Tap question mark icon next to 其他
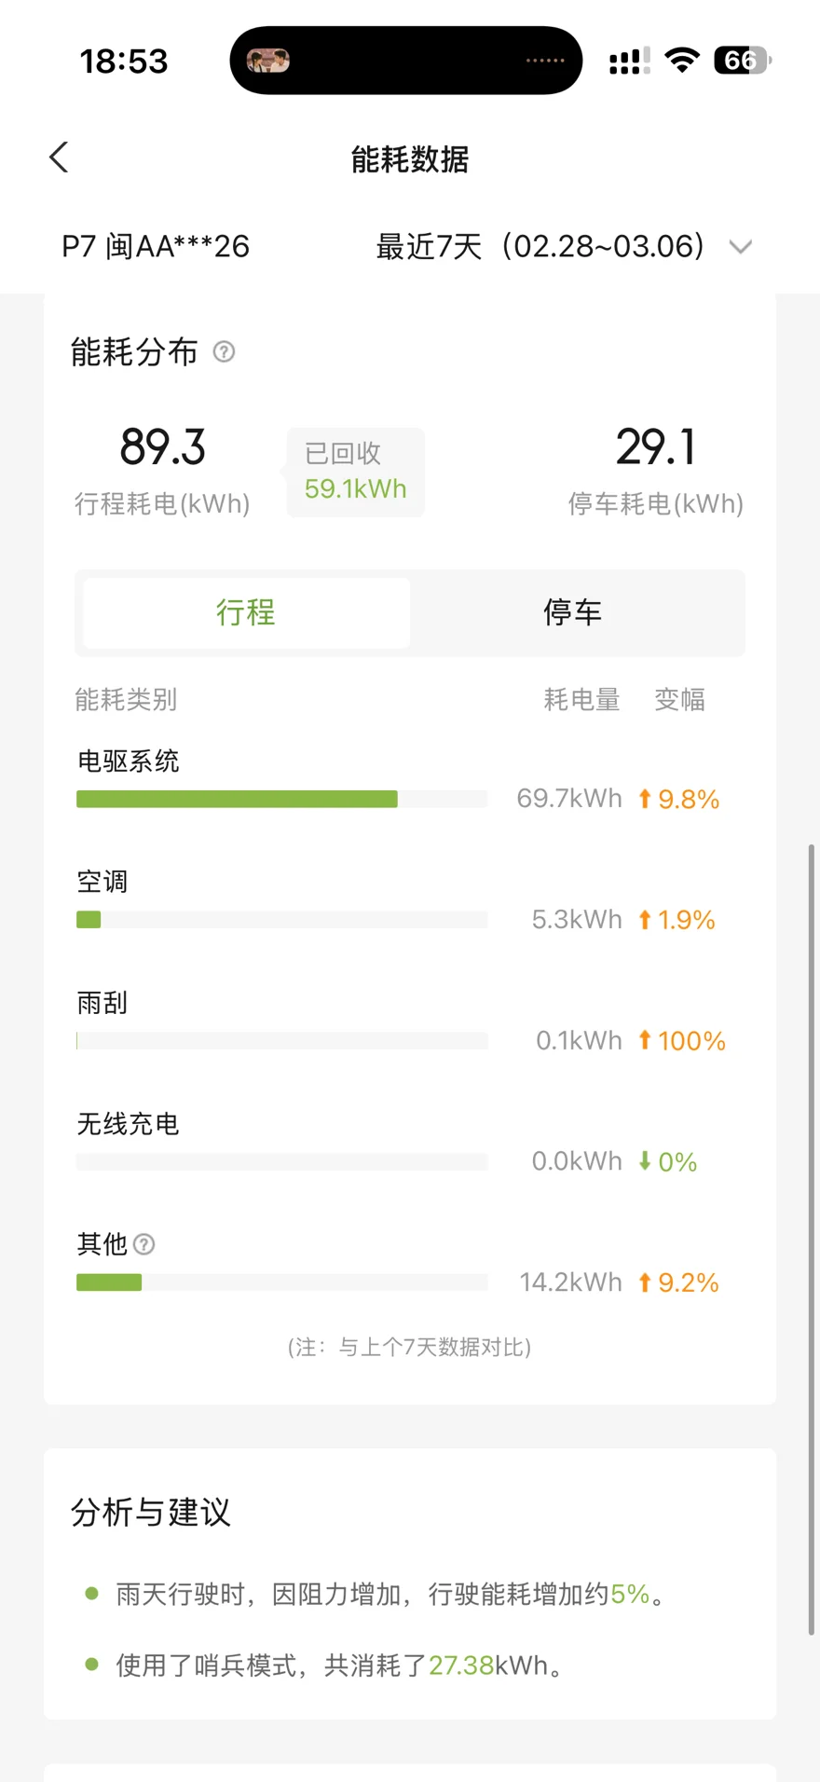Viewport: 820px width, 1782px height. [144, 1244]
